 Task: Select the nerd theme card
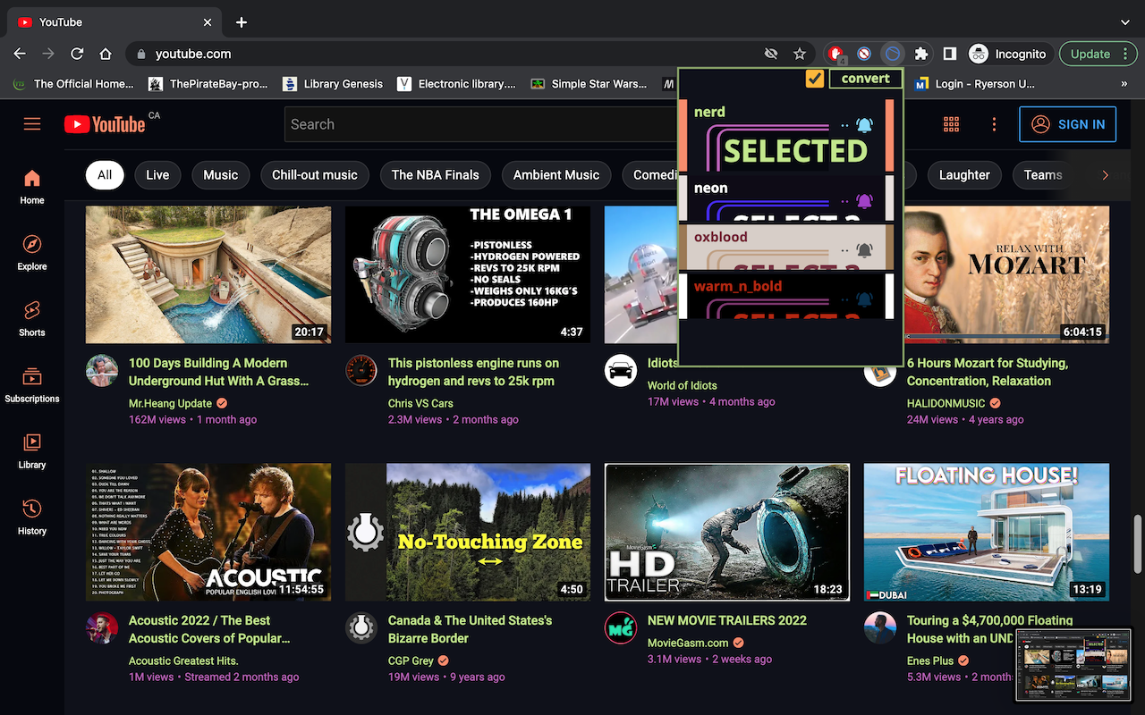(x=786, y=136)
